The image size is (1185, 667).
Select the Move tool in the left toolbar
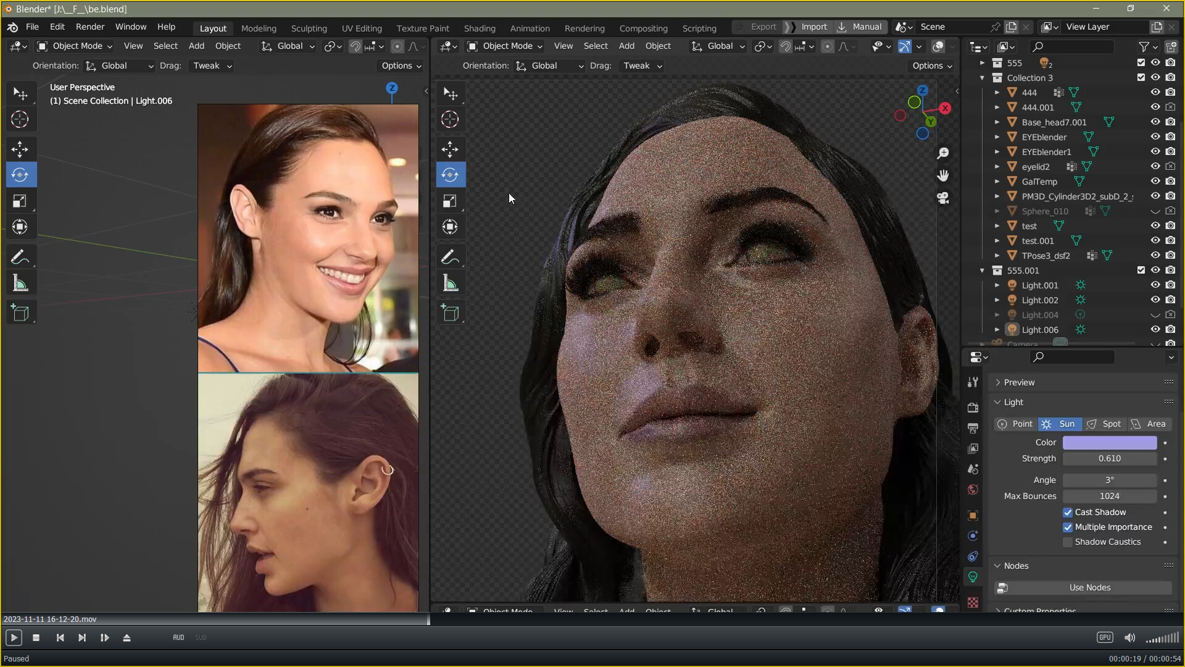[20, 149]
